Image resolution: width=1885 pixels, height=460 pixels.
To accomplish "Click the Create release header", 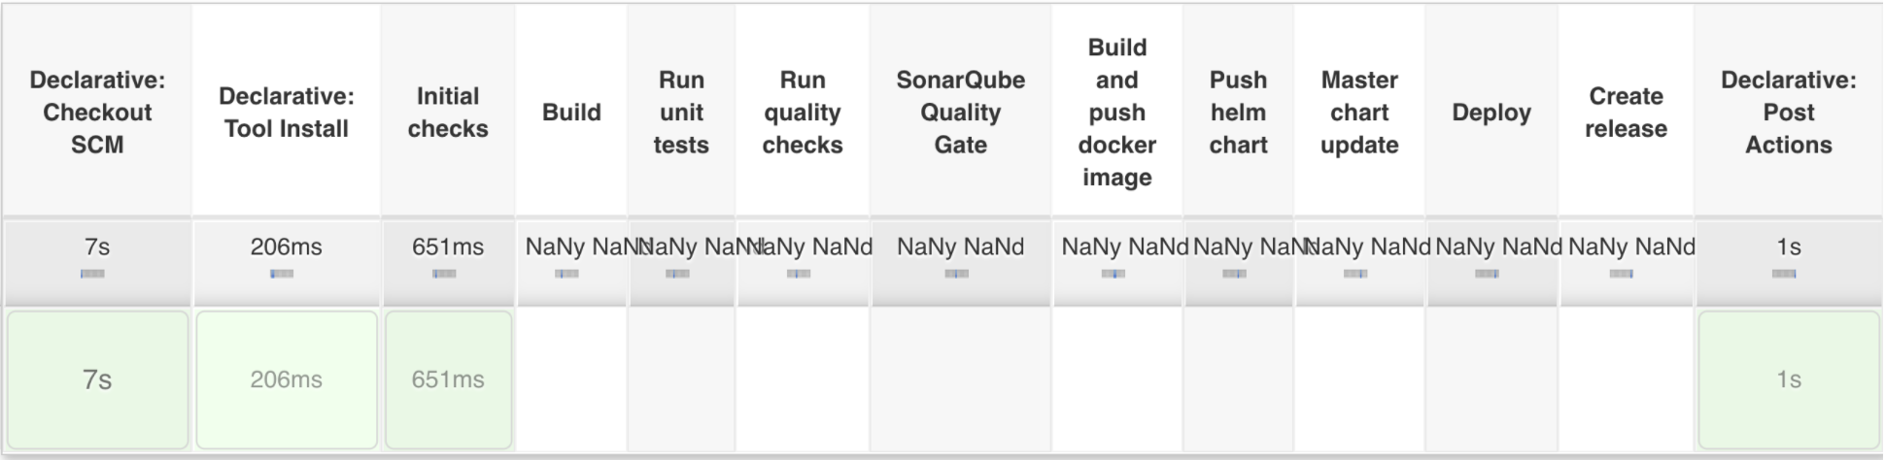I will (x=1626, y=113).
